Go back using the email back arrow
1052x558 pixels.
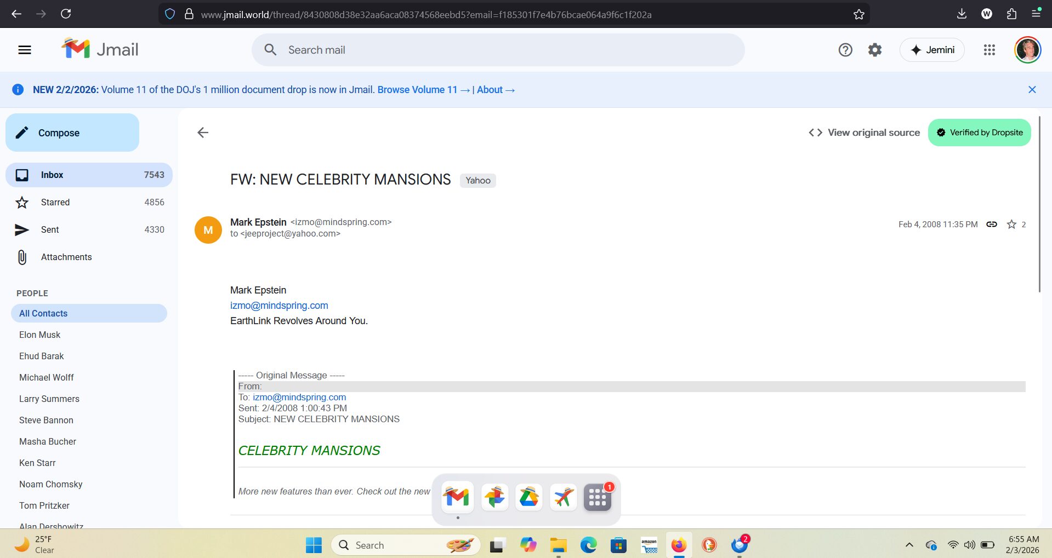click(x=203, y=133)
